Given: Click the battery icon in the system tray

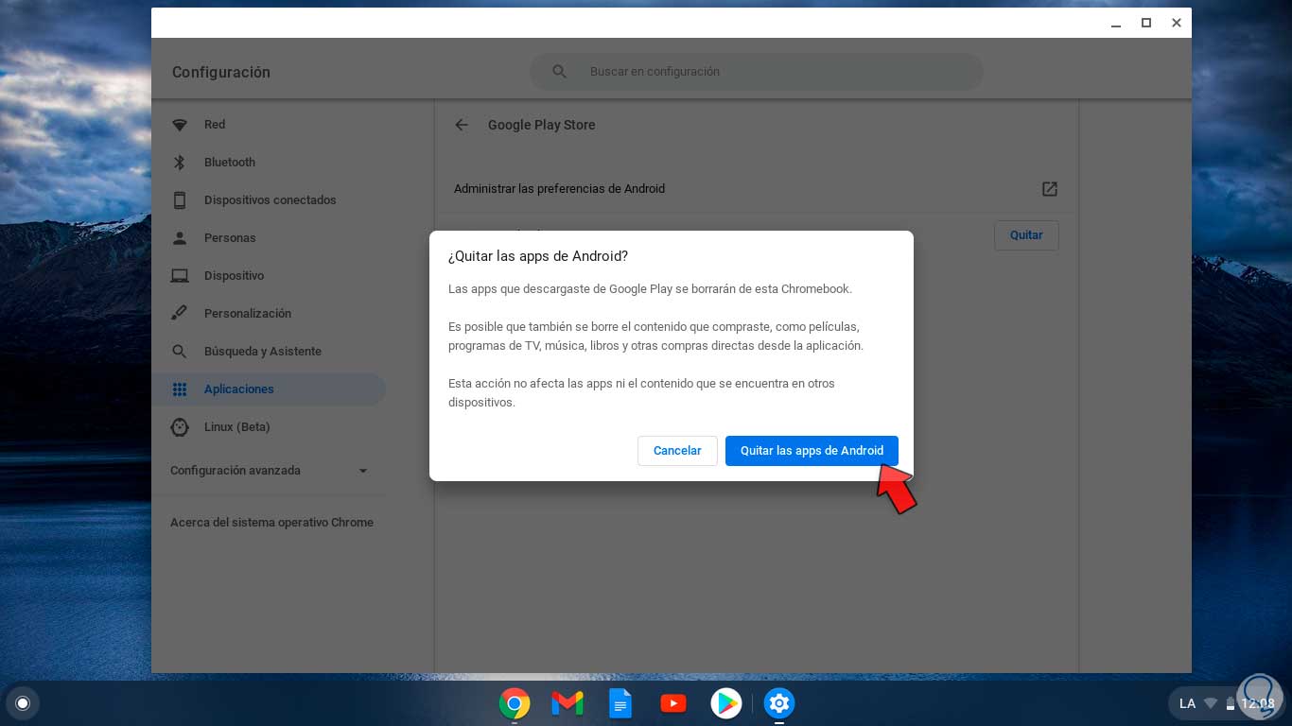Looking at the screenshot, I should point(1231,703).
